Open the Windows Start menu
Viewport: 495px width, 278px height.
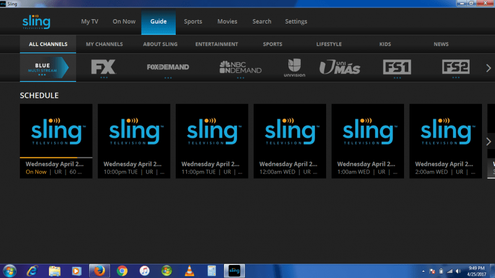tap(10, 271)
